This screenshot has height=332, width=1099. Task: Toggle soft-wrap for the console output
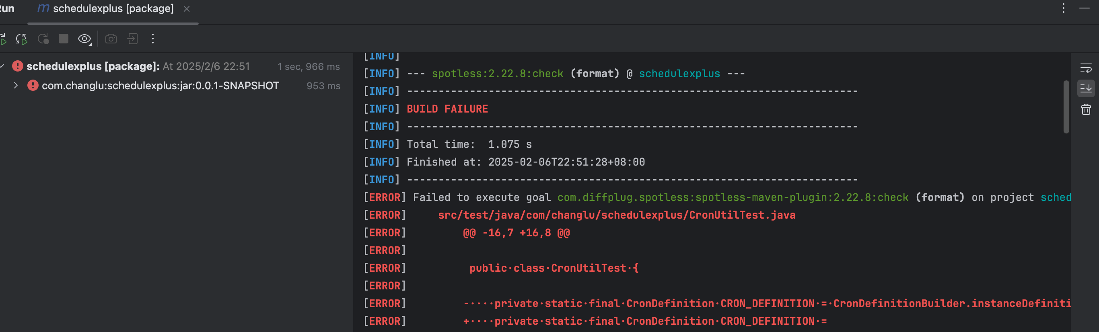pyautogui.click(x=1086, y=68)
